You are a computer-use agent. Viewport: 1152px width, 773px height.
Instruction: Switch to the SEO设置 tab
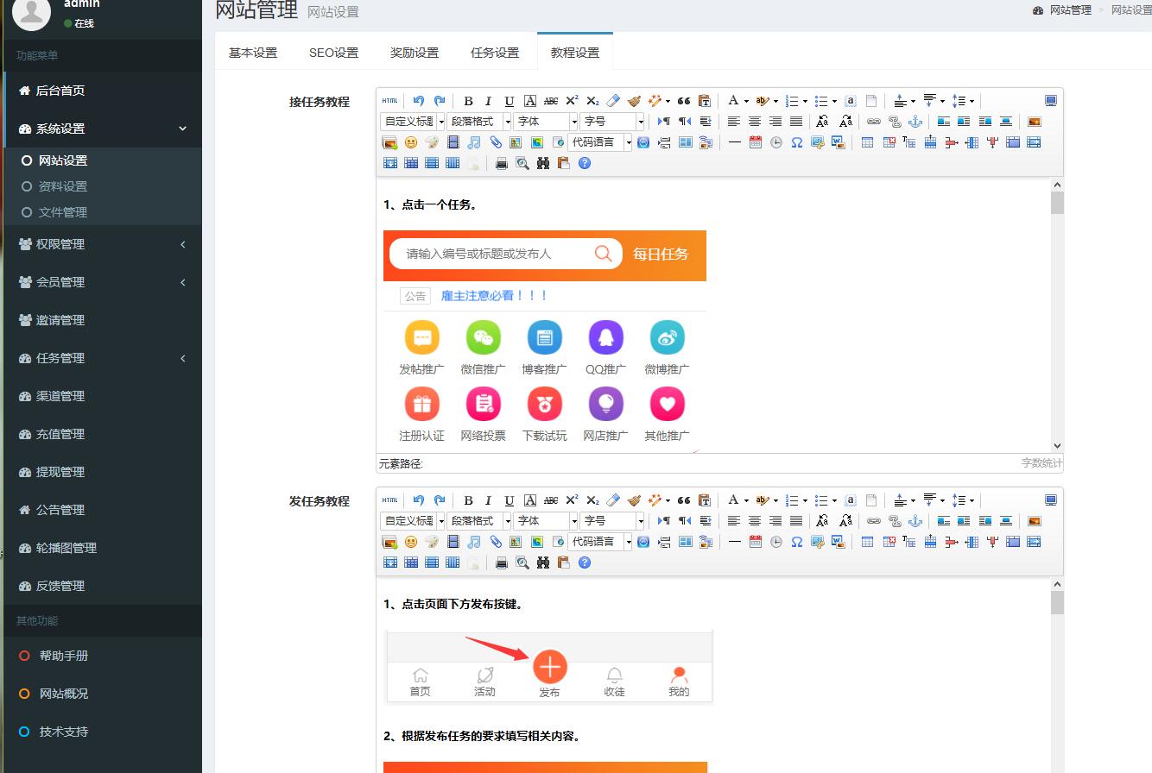333,53
